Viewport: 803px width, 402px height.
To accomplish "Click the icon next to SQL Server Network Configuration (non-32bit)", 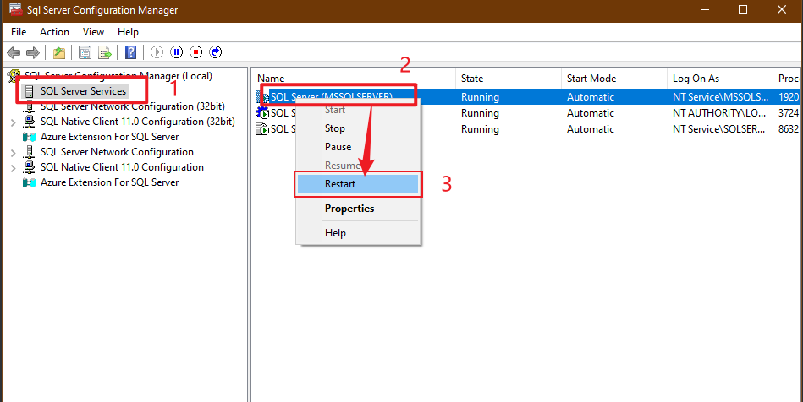I will 30,152.
